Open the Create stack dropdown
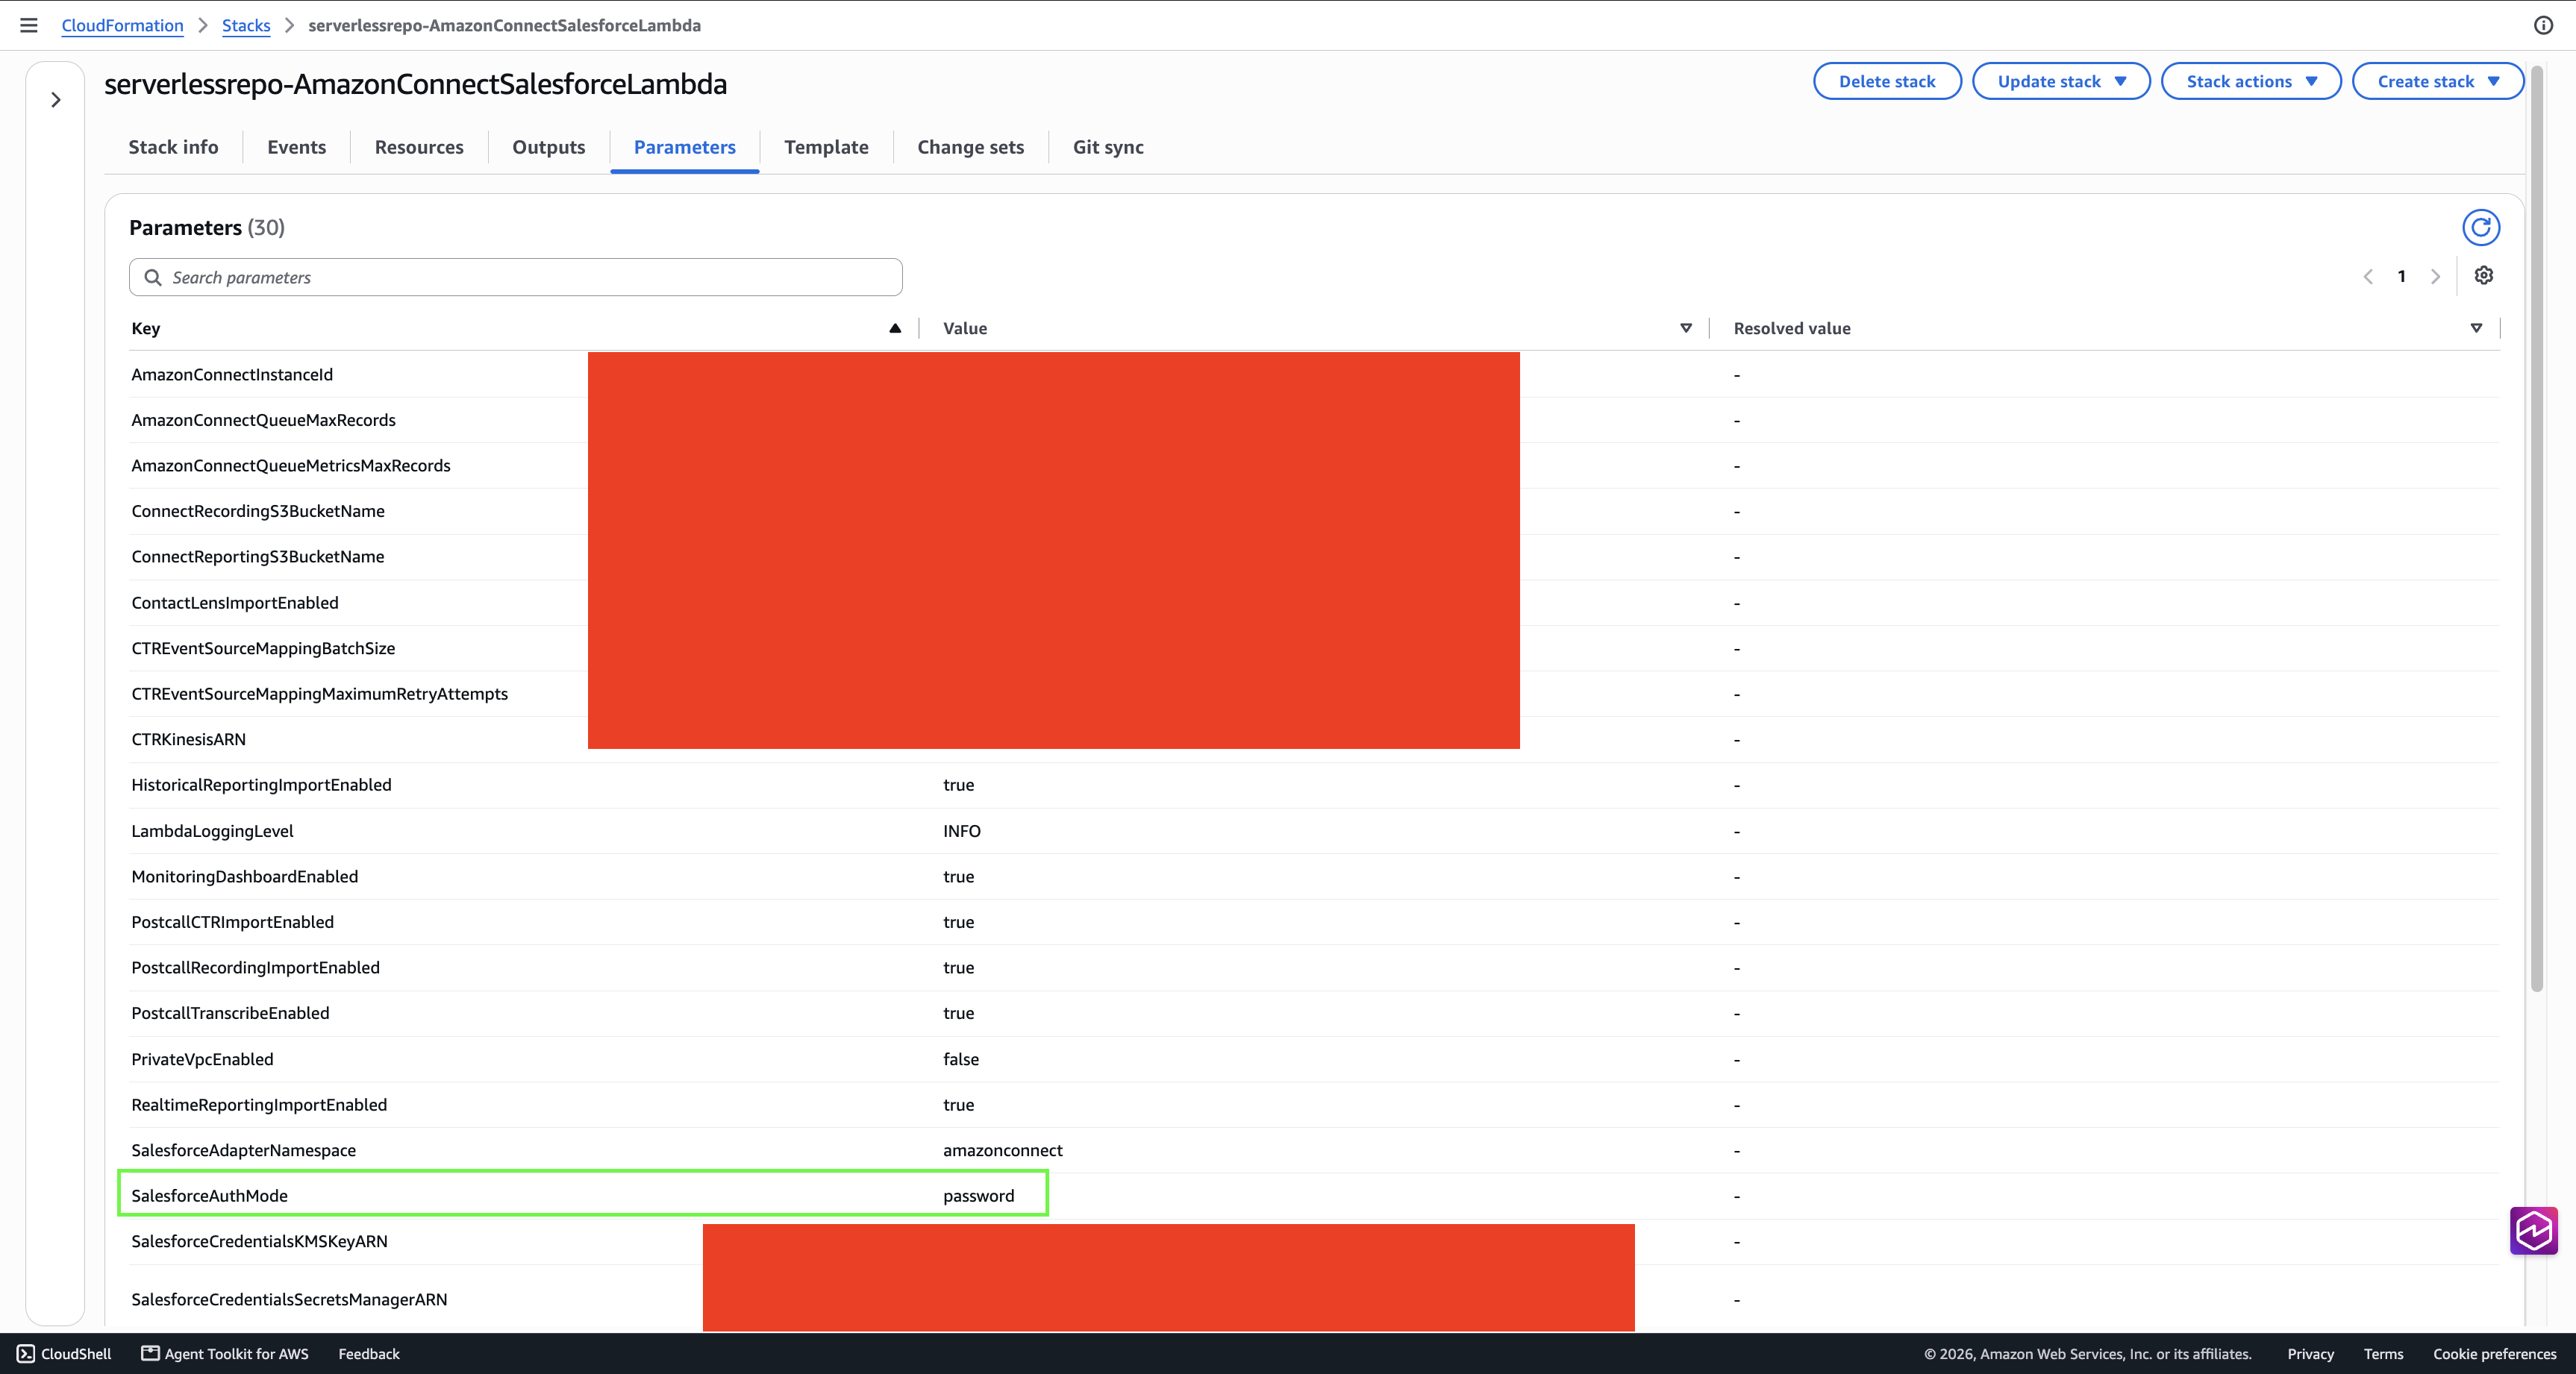Screen dimensions: 2576x1374 click(x=2437, y=81)
